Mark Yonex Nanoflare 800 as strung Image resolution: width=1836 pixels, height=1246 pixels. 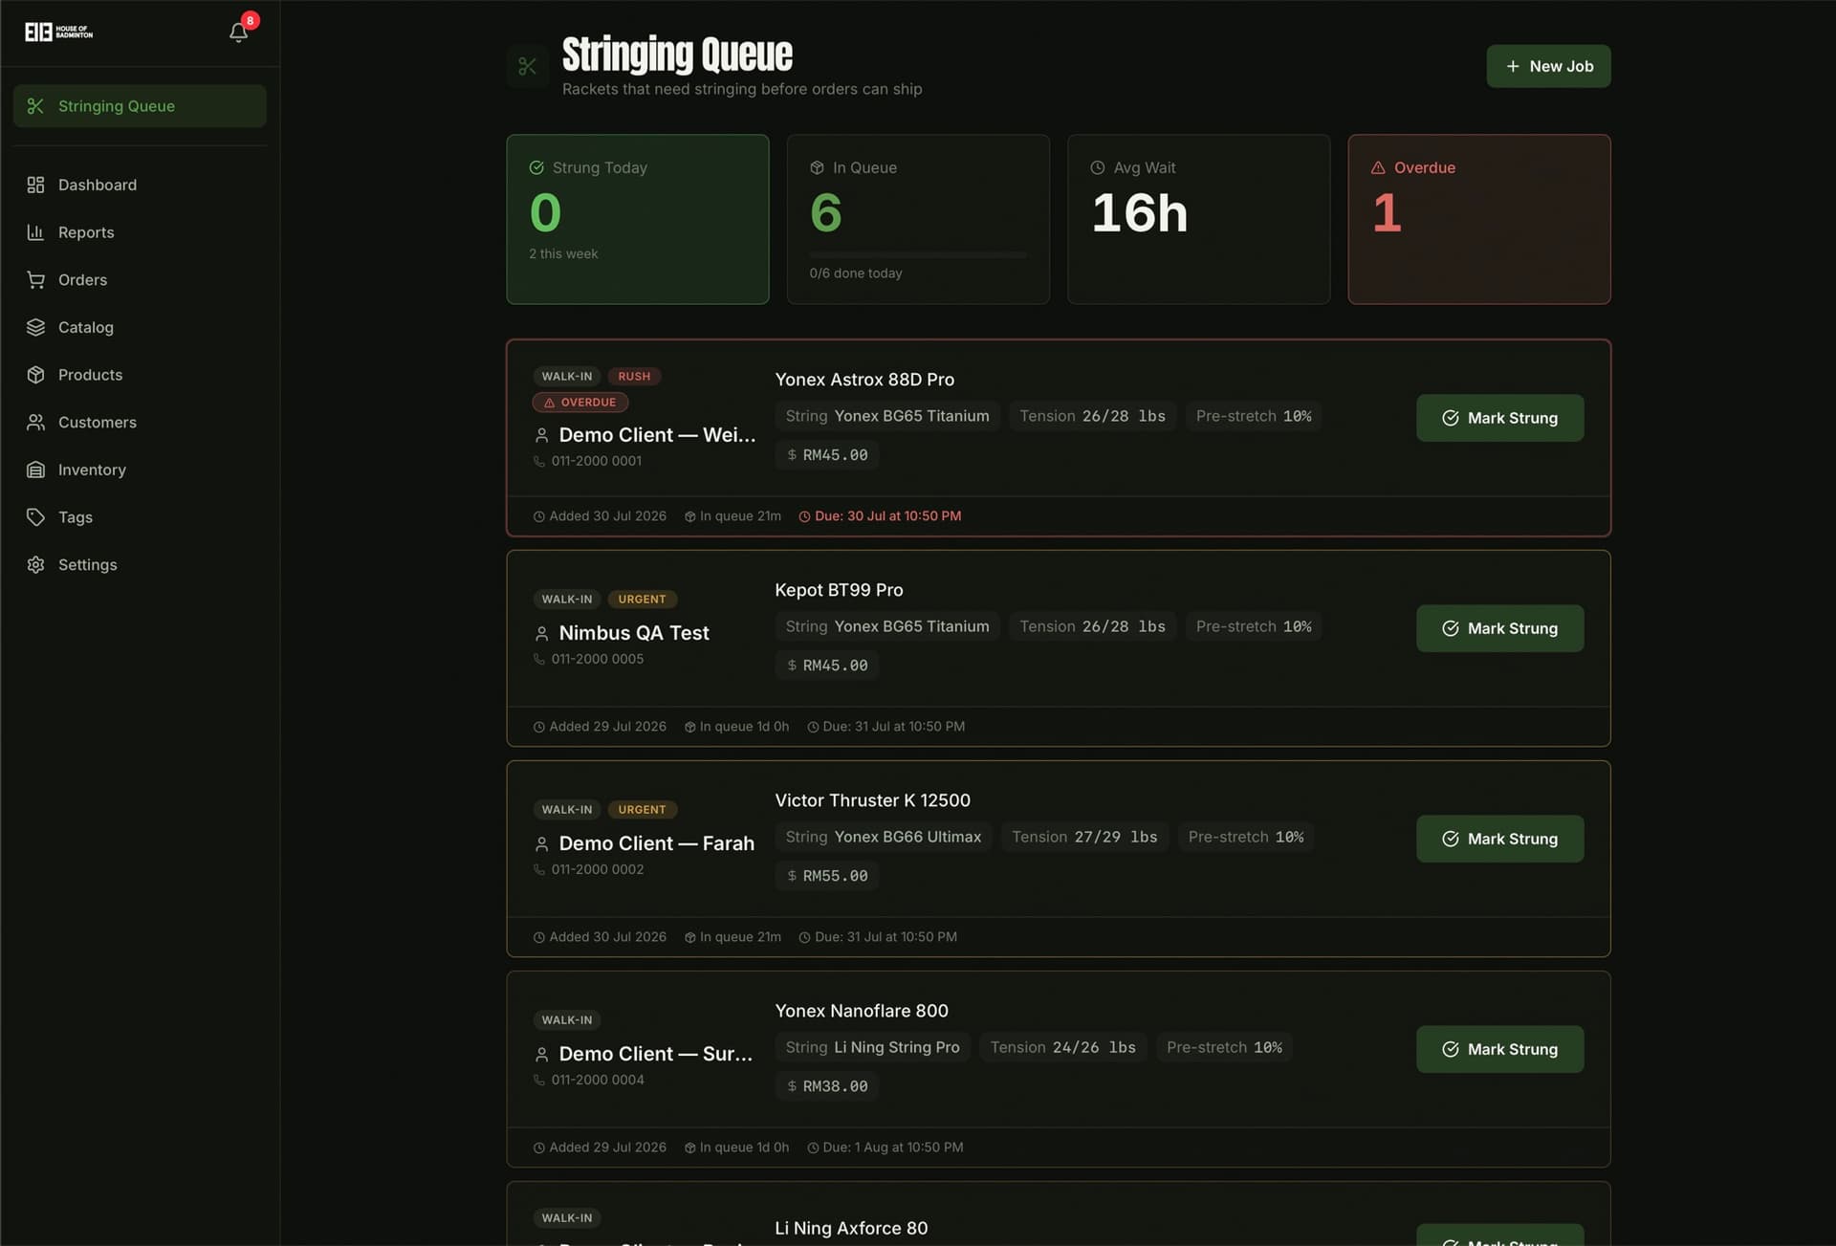pos(1499,1049)
